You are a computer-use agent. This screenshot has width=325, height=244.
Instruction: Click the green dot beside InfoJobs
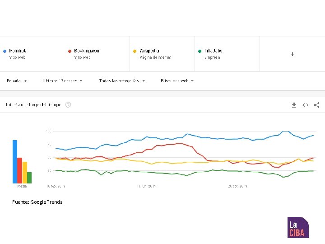point(200,51)
